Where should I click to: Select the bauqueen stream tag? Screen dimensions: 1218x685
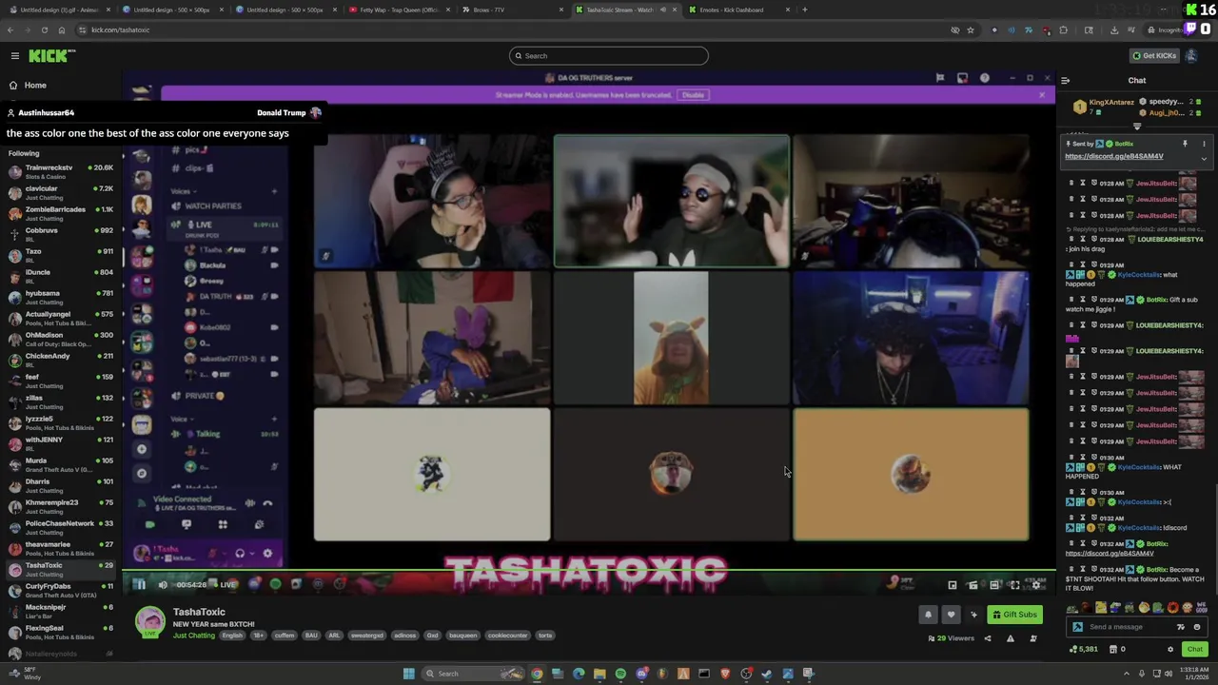[x=462, y=636]
